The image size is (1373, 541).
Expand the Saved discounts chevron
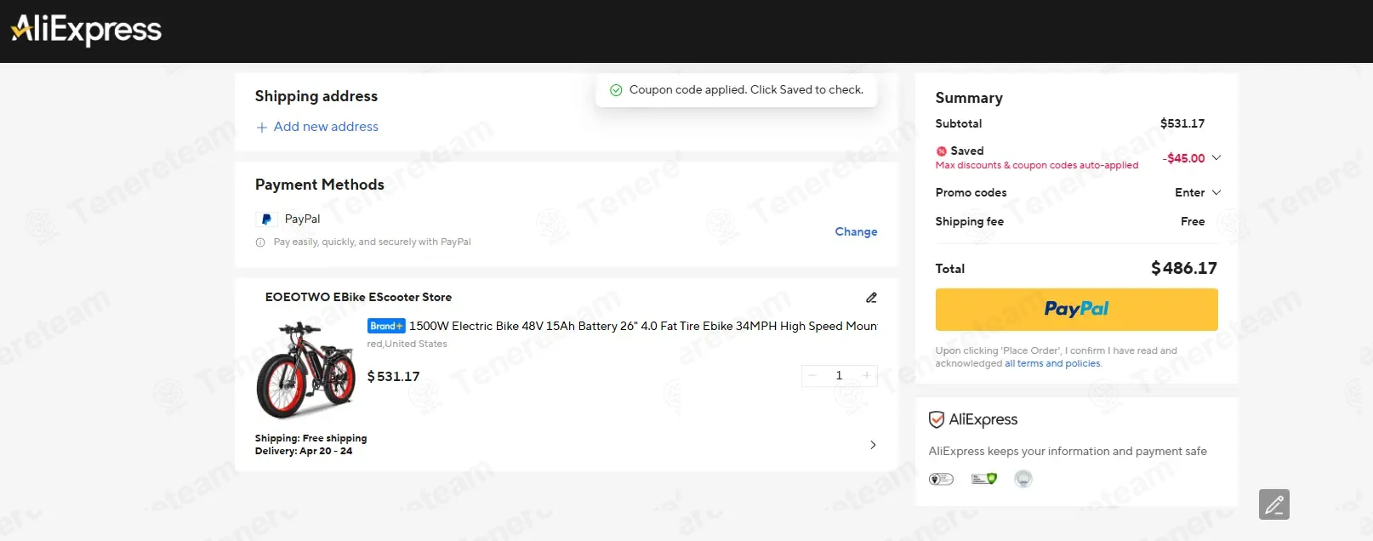pos(1216,157)
